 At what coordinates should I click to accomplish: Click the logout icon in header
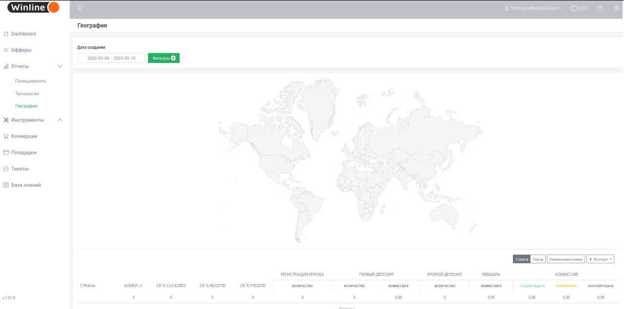click(616, 8)
